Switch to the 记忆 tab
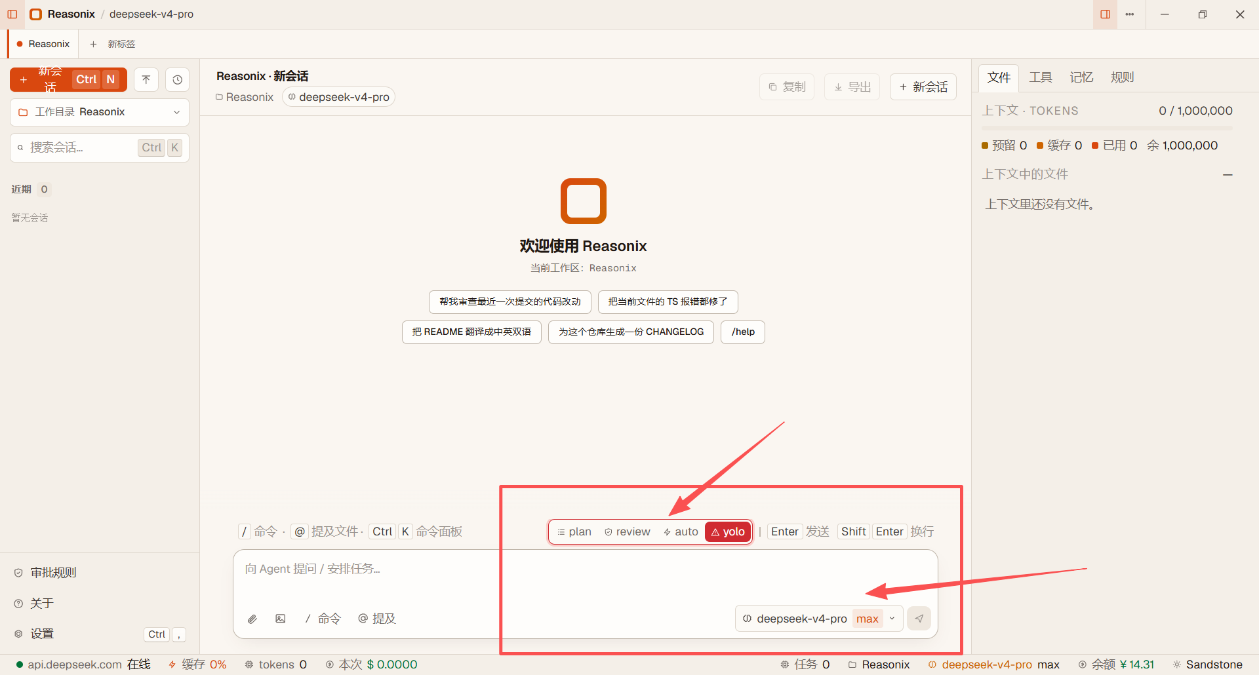The height and width of the screenshot is (675, 1259). pos(1081,77)
